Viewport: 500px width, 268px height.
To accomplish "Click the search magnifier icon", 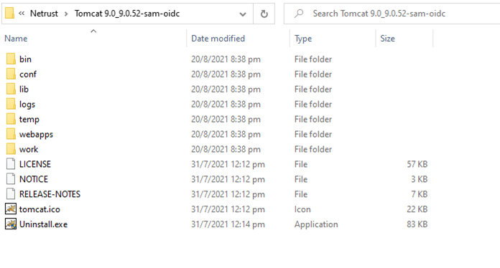I will click(x=299, y=14).
